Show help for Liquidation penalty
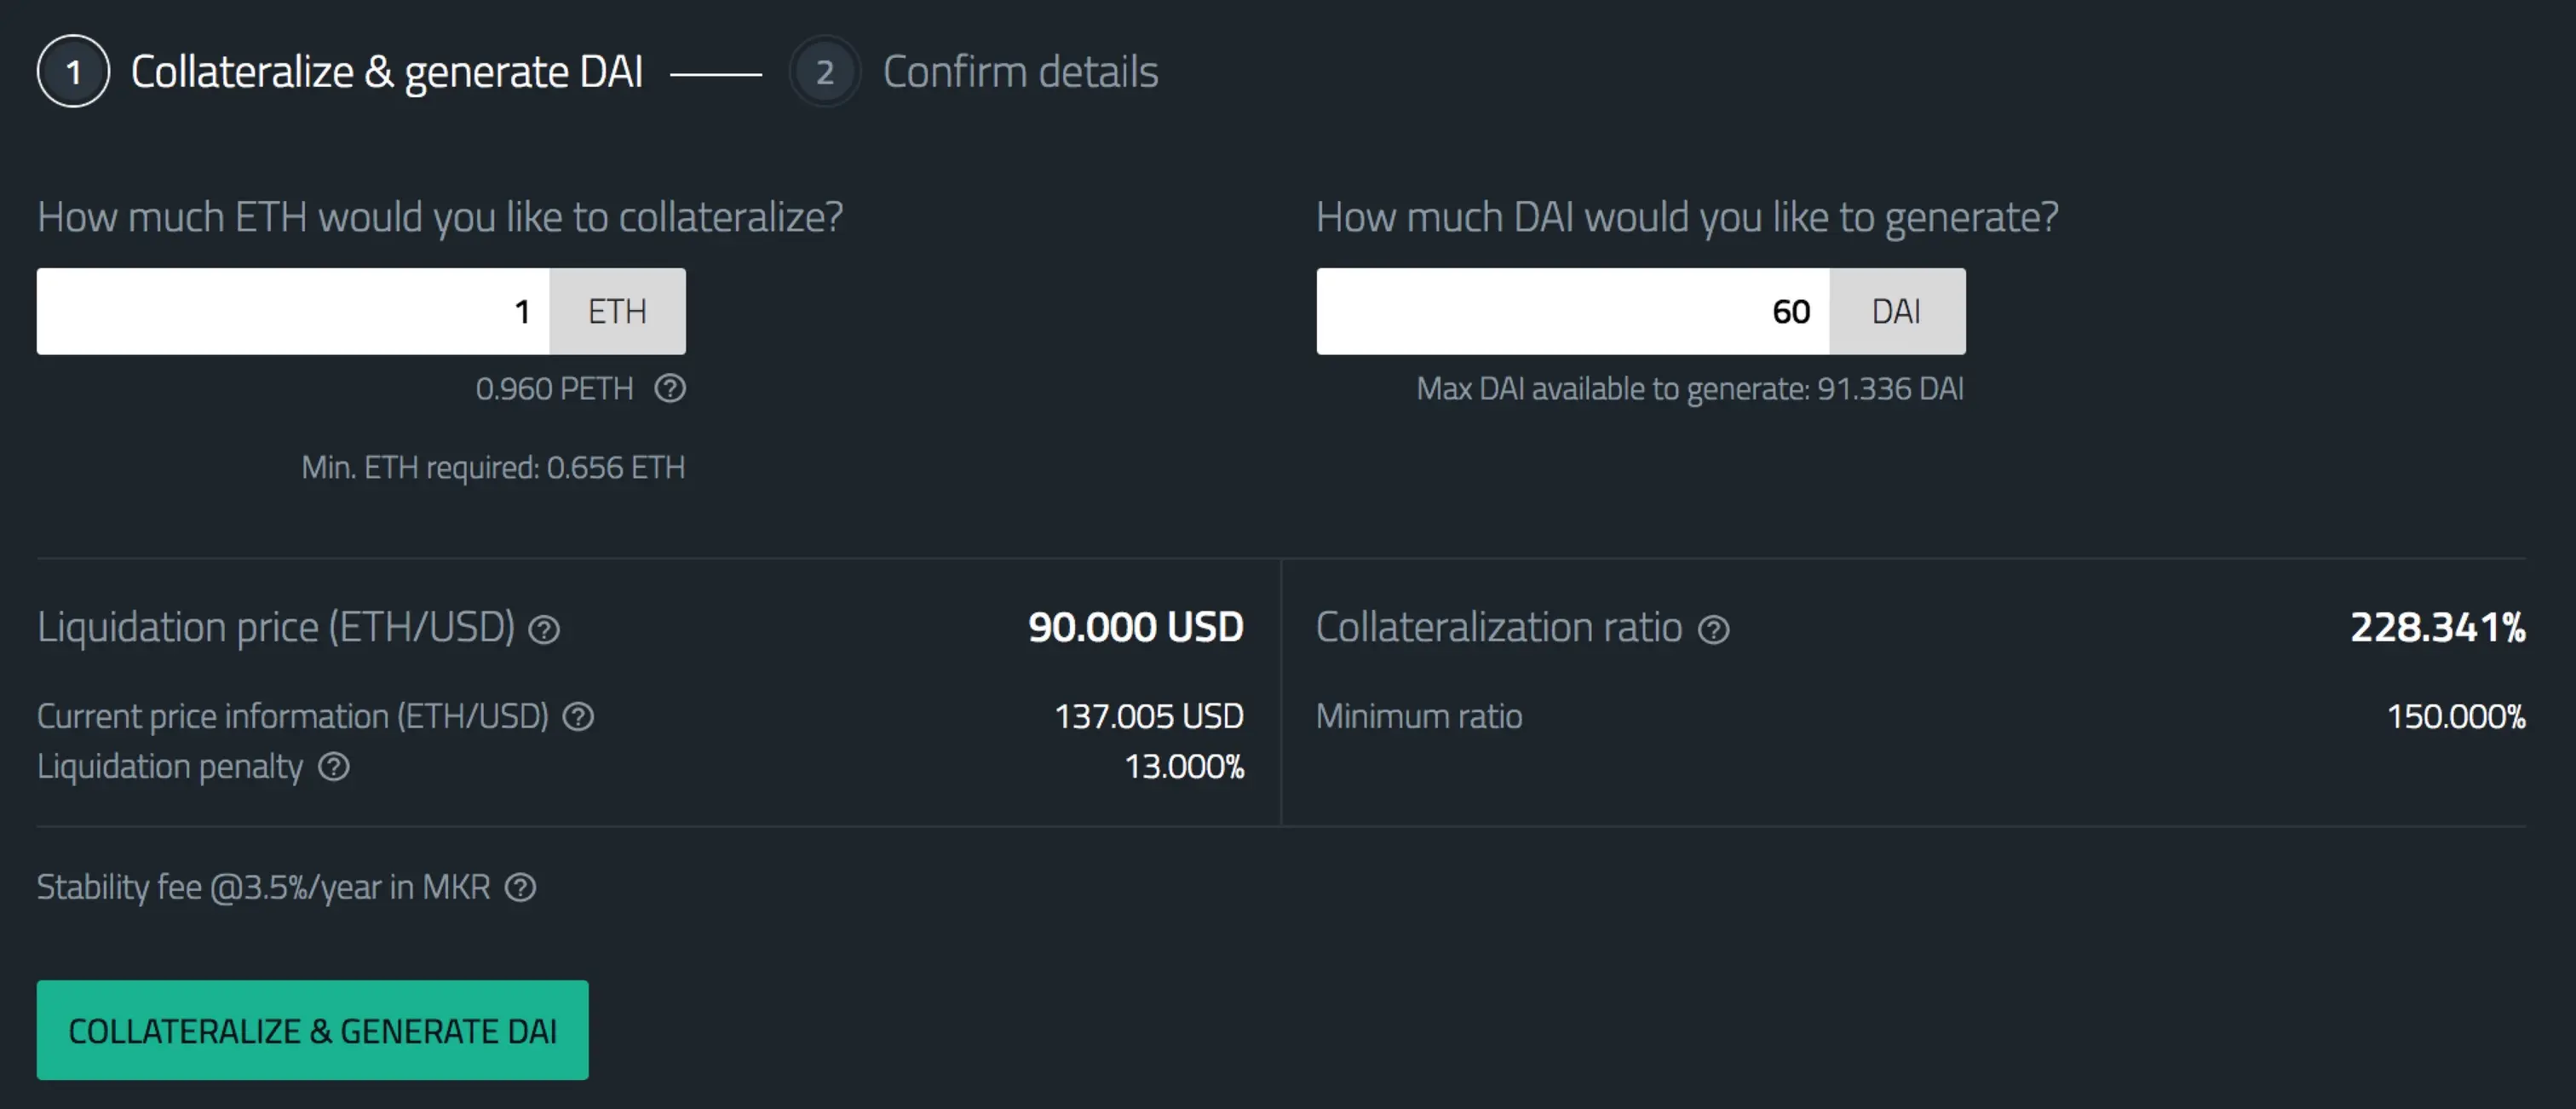Image resolution: width=2576 pixels, height=1109 pixels. 334,767
